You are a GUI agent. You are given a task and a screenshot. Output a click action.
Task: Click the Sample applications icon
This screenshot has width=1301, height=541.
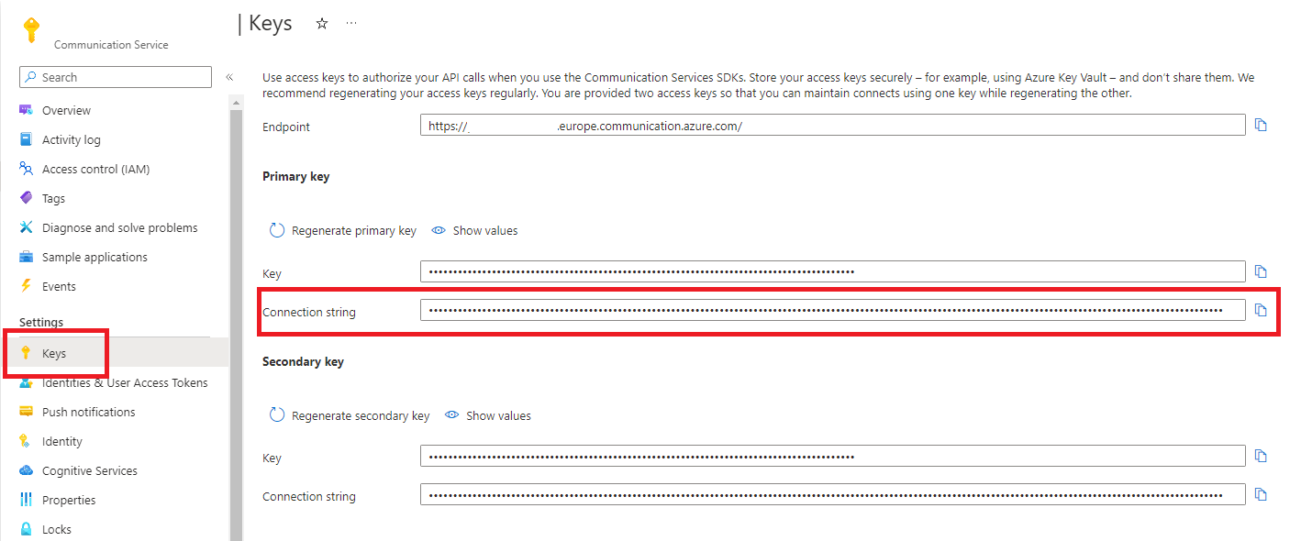(26, 258)
